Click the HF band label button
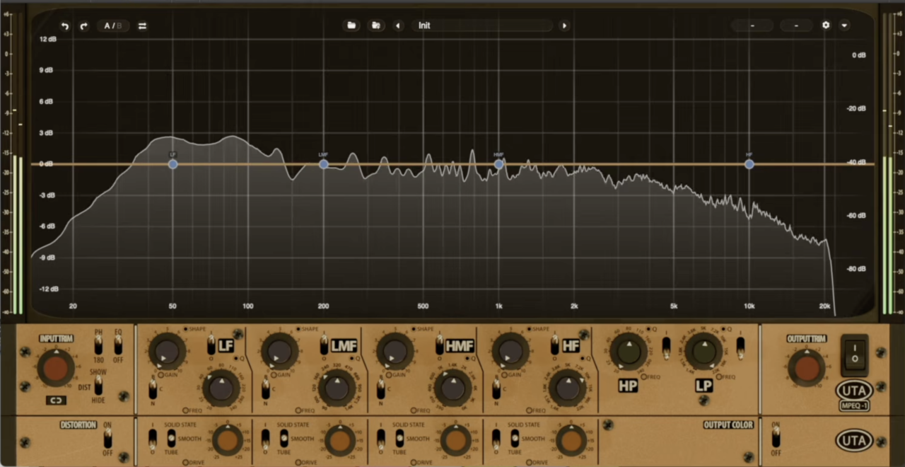Image resolution: width=905 pixels, height=467 pixels. (x=571, y=346)
